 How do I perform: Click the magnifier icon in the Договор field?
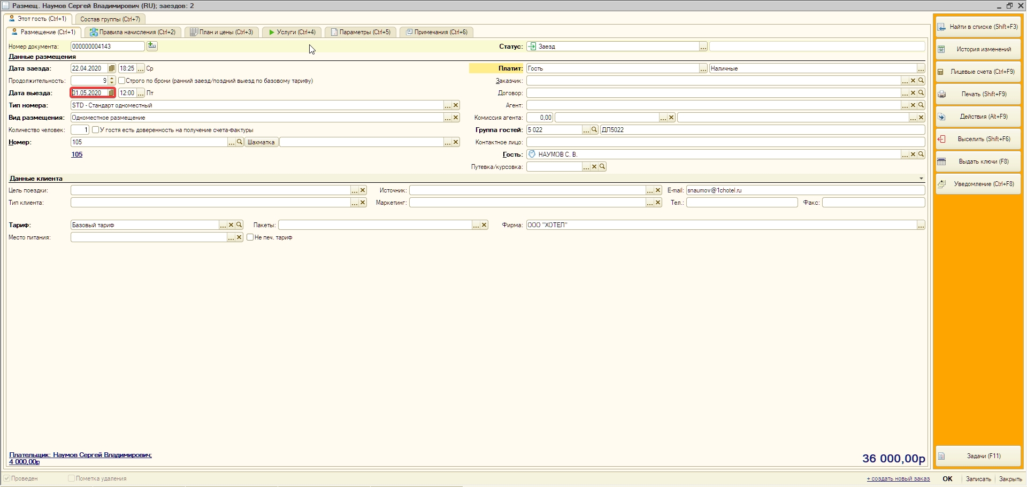click(921, 93)
